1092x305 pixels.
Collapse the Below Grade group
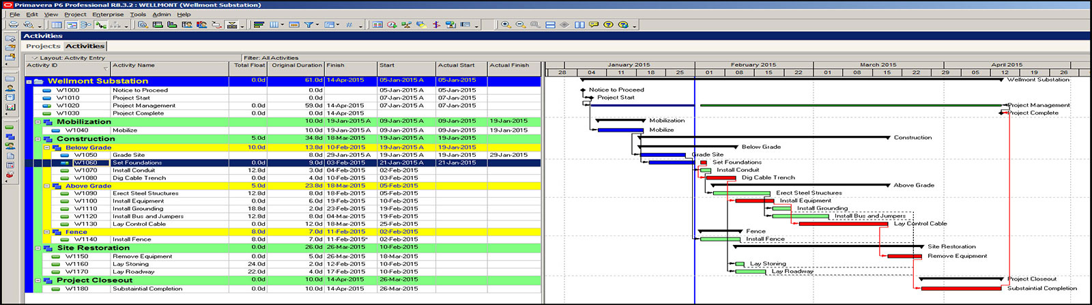click(47, 147)
